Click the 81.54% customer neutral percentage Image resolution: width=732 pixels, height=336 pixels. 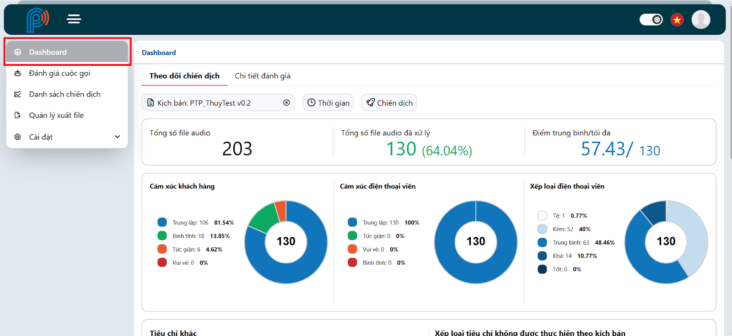click(224, 223)
